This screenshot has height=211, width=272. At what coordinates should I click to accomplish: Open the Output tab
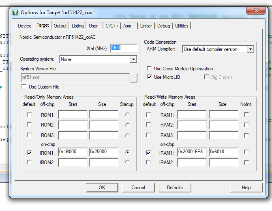tap(60, 26)
